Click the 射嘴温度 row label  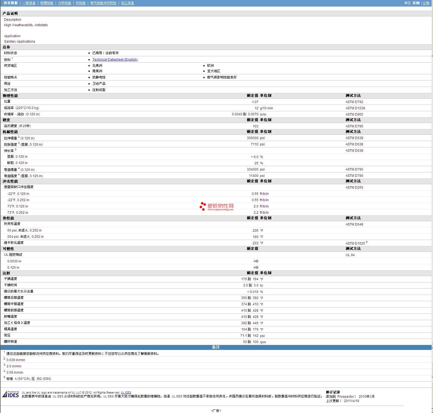tap(10, 317)
